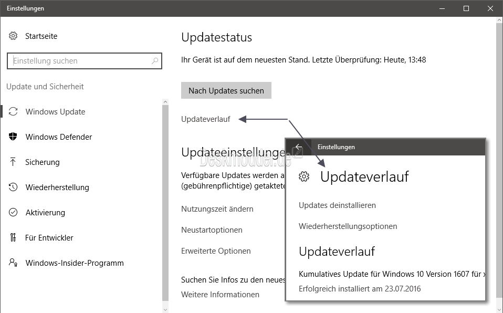Click the Windows Update sync icon
This screenshot has width=503, height=313.
pyautogui.click(x=13, y=111)
